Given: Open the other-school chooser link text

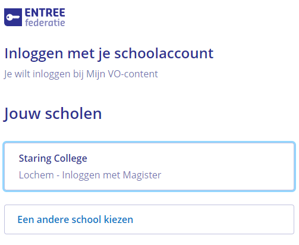Looking at the screenshot, I should (x=75, y=219).
